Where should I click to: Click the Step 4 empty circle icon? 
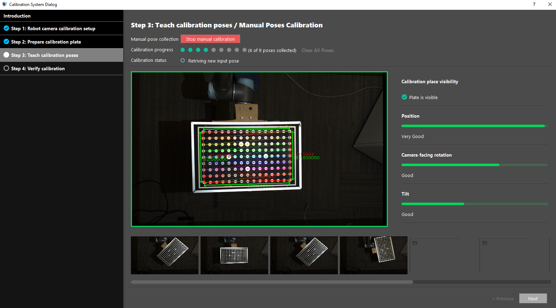[x=6, y=68]
